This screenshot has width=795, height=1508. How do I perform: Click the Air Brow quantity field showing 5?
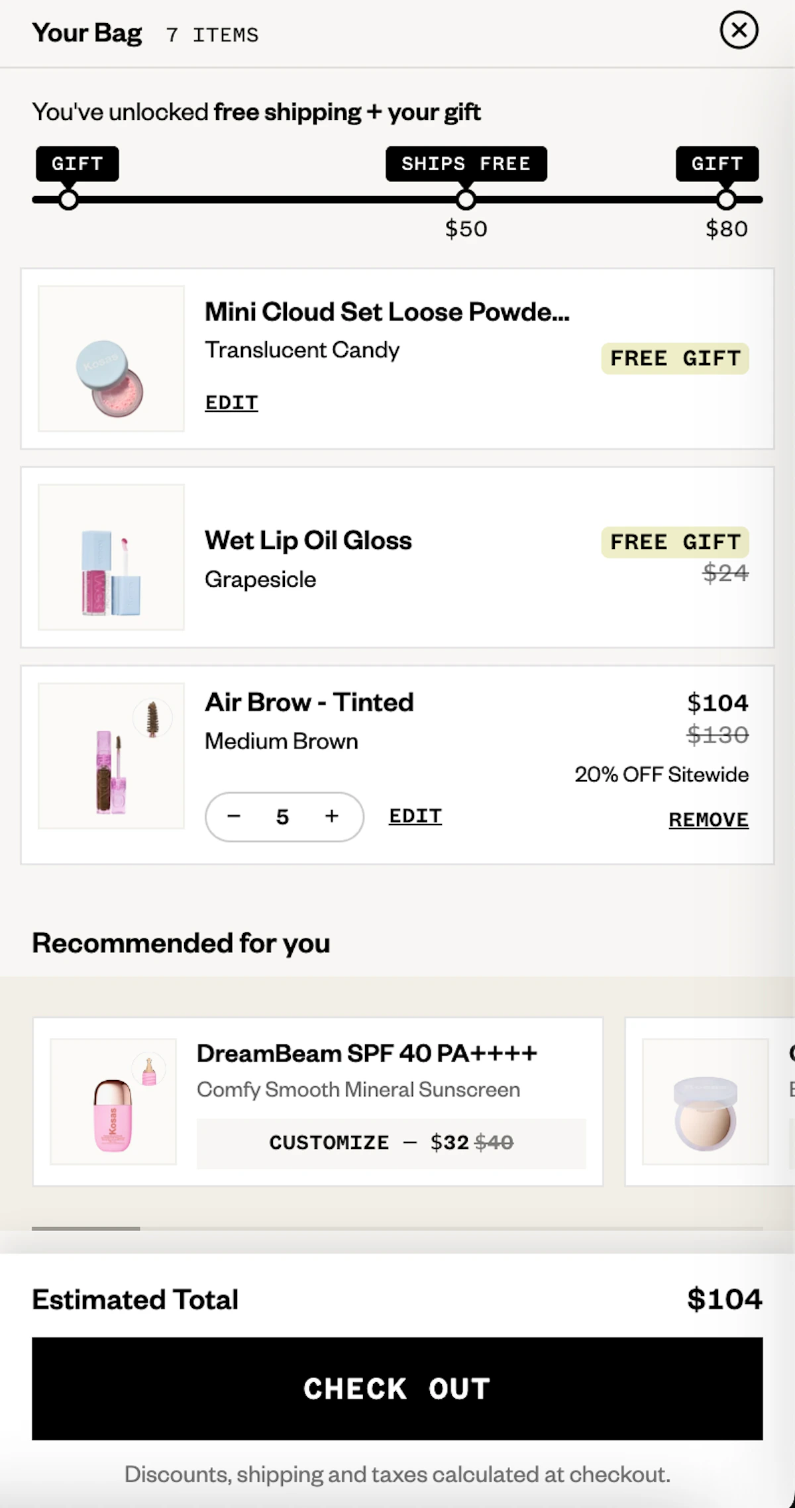click(x=283, y=817)
